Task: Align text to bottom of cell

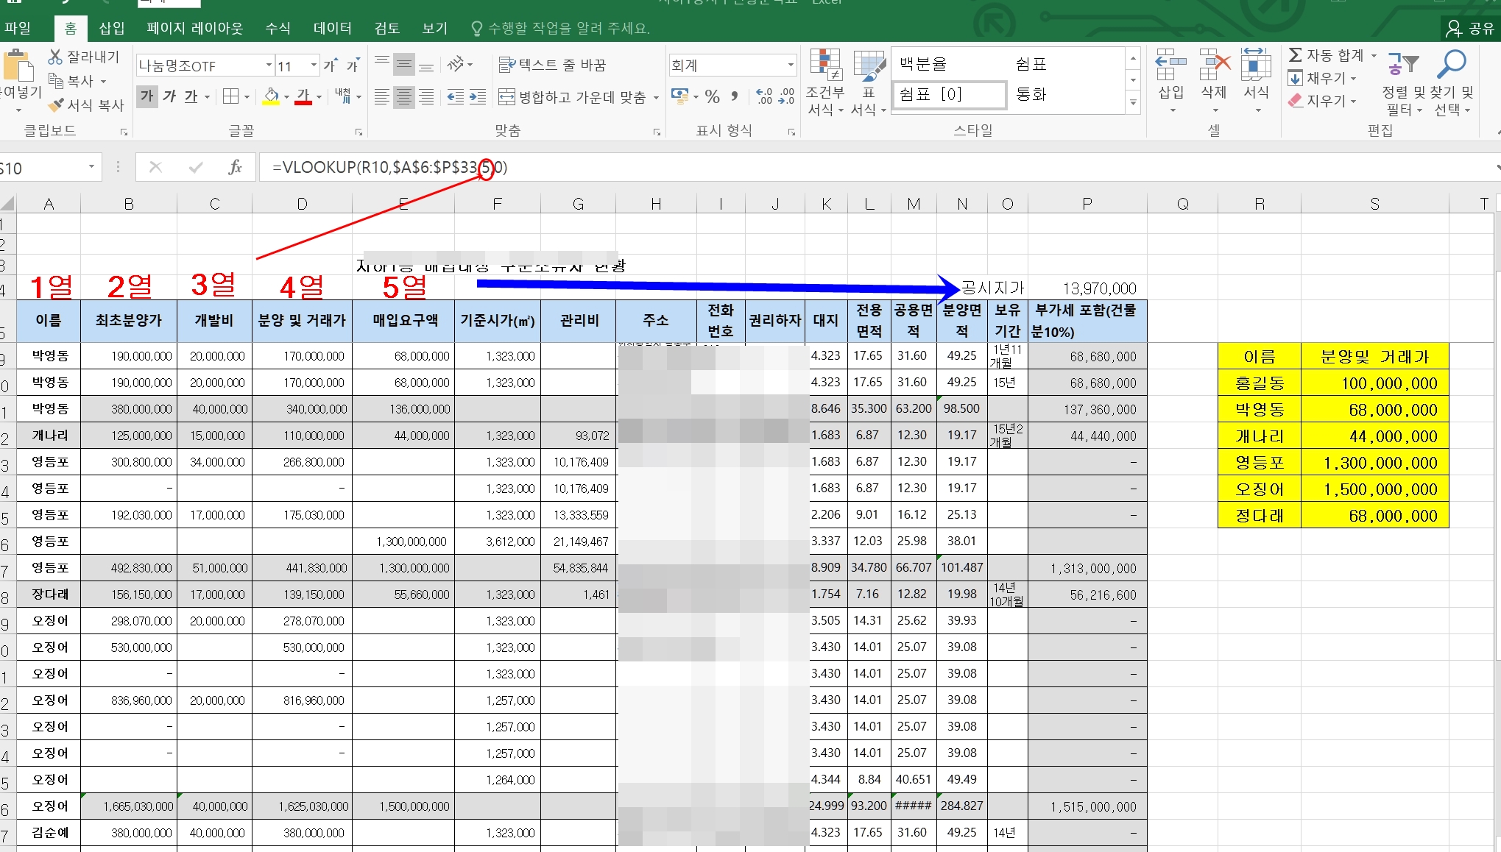Action: [x=426, y=65]
